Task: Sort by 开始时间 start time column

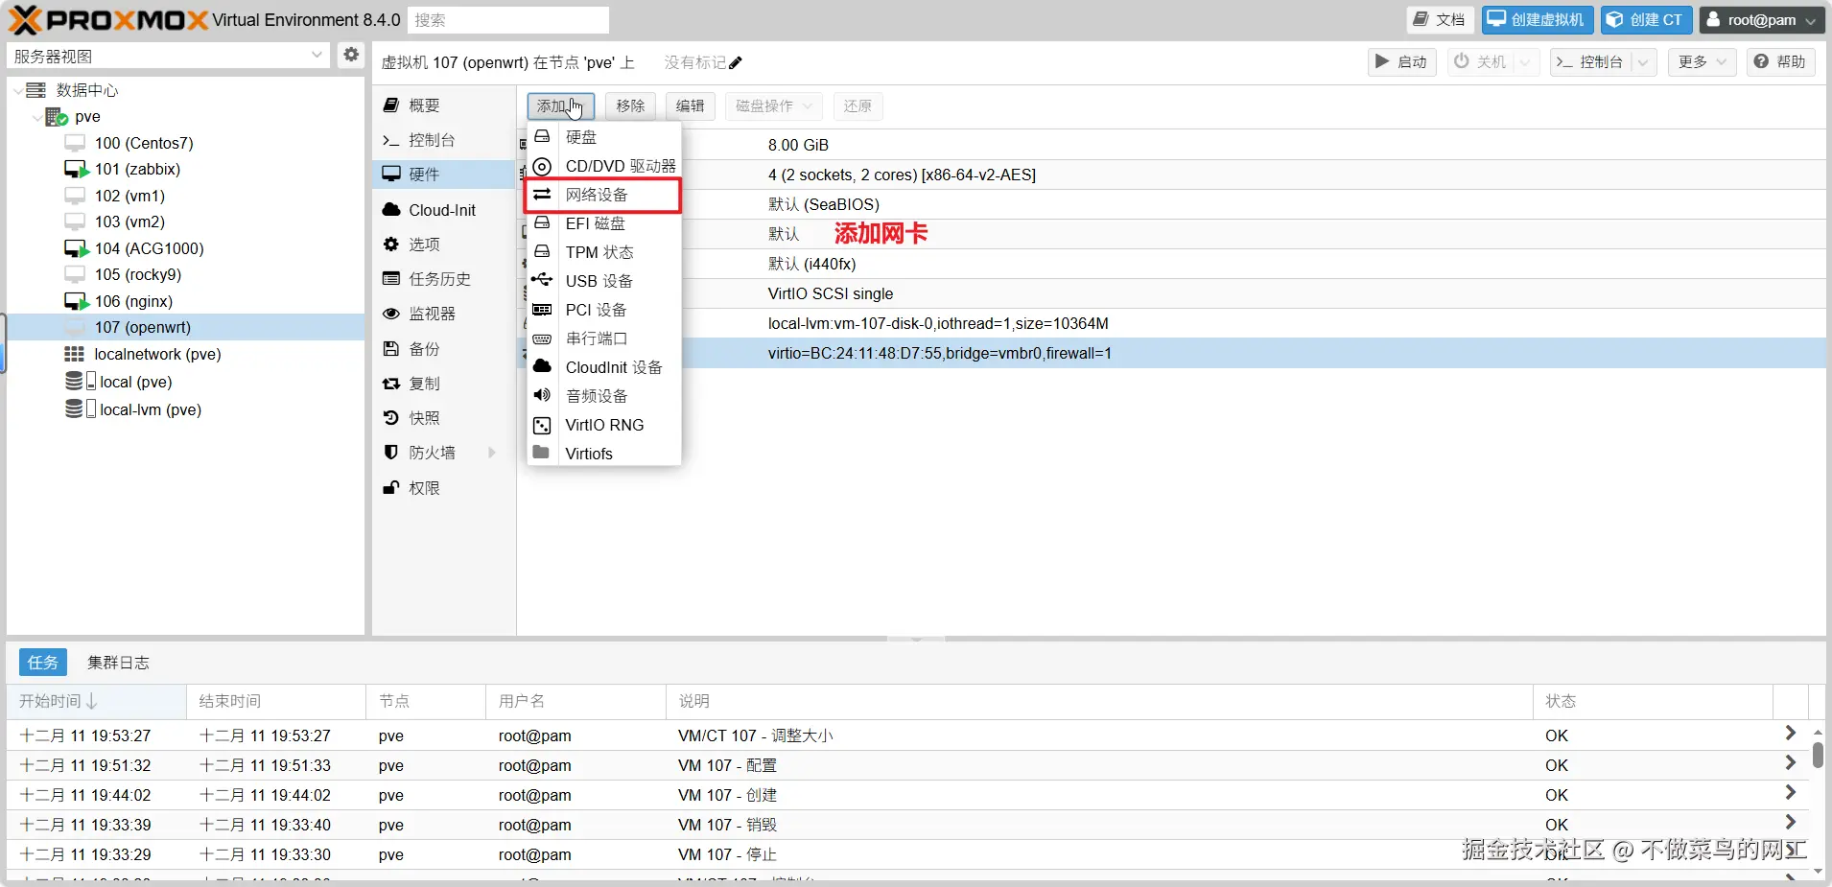Action: tap(96, 701)
